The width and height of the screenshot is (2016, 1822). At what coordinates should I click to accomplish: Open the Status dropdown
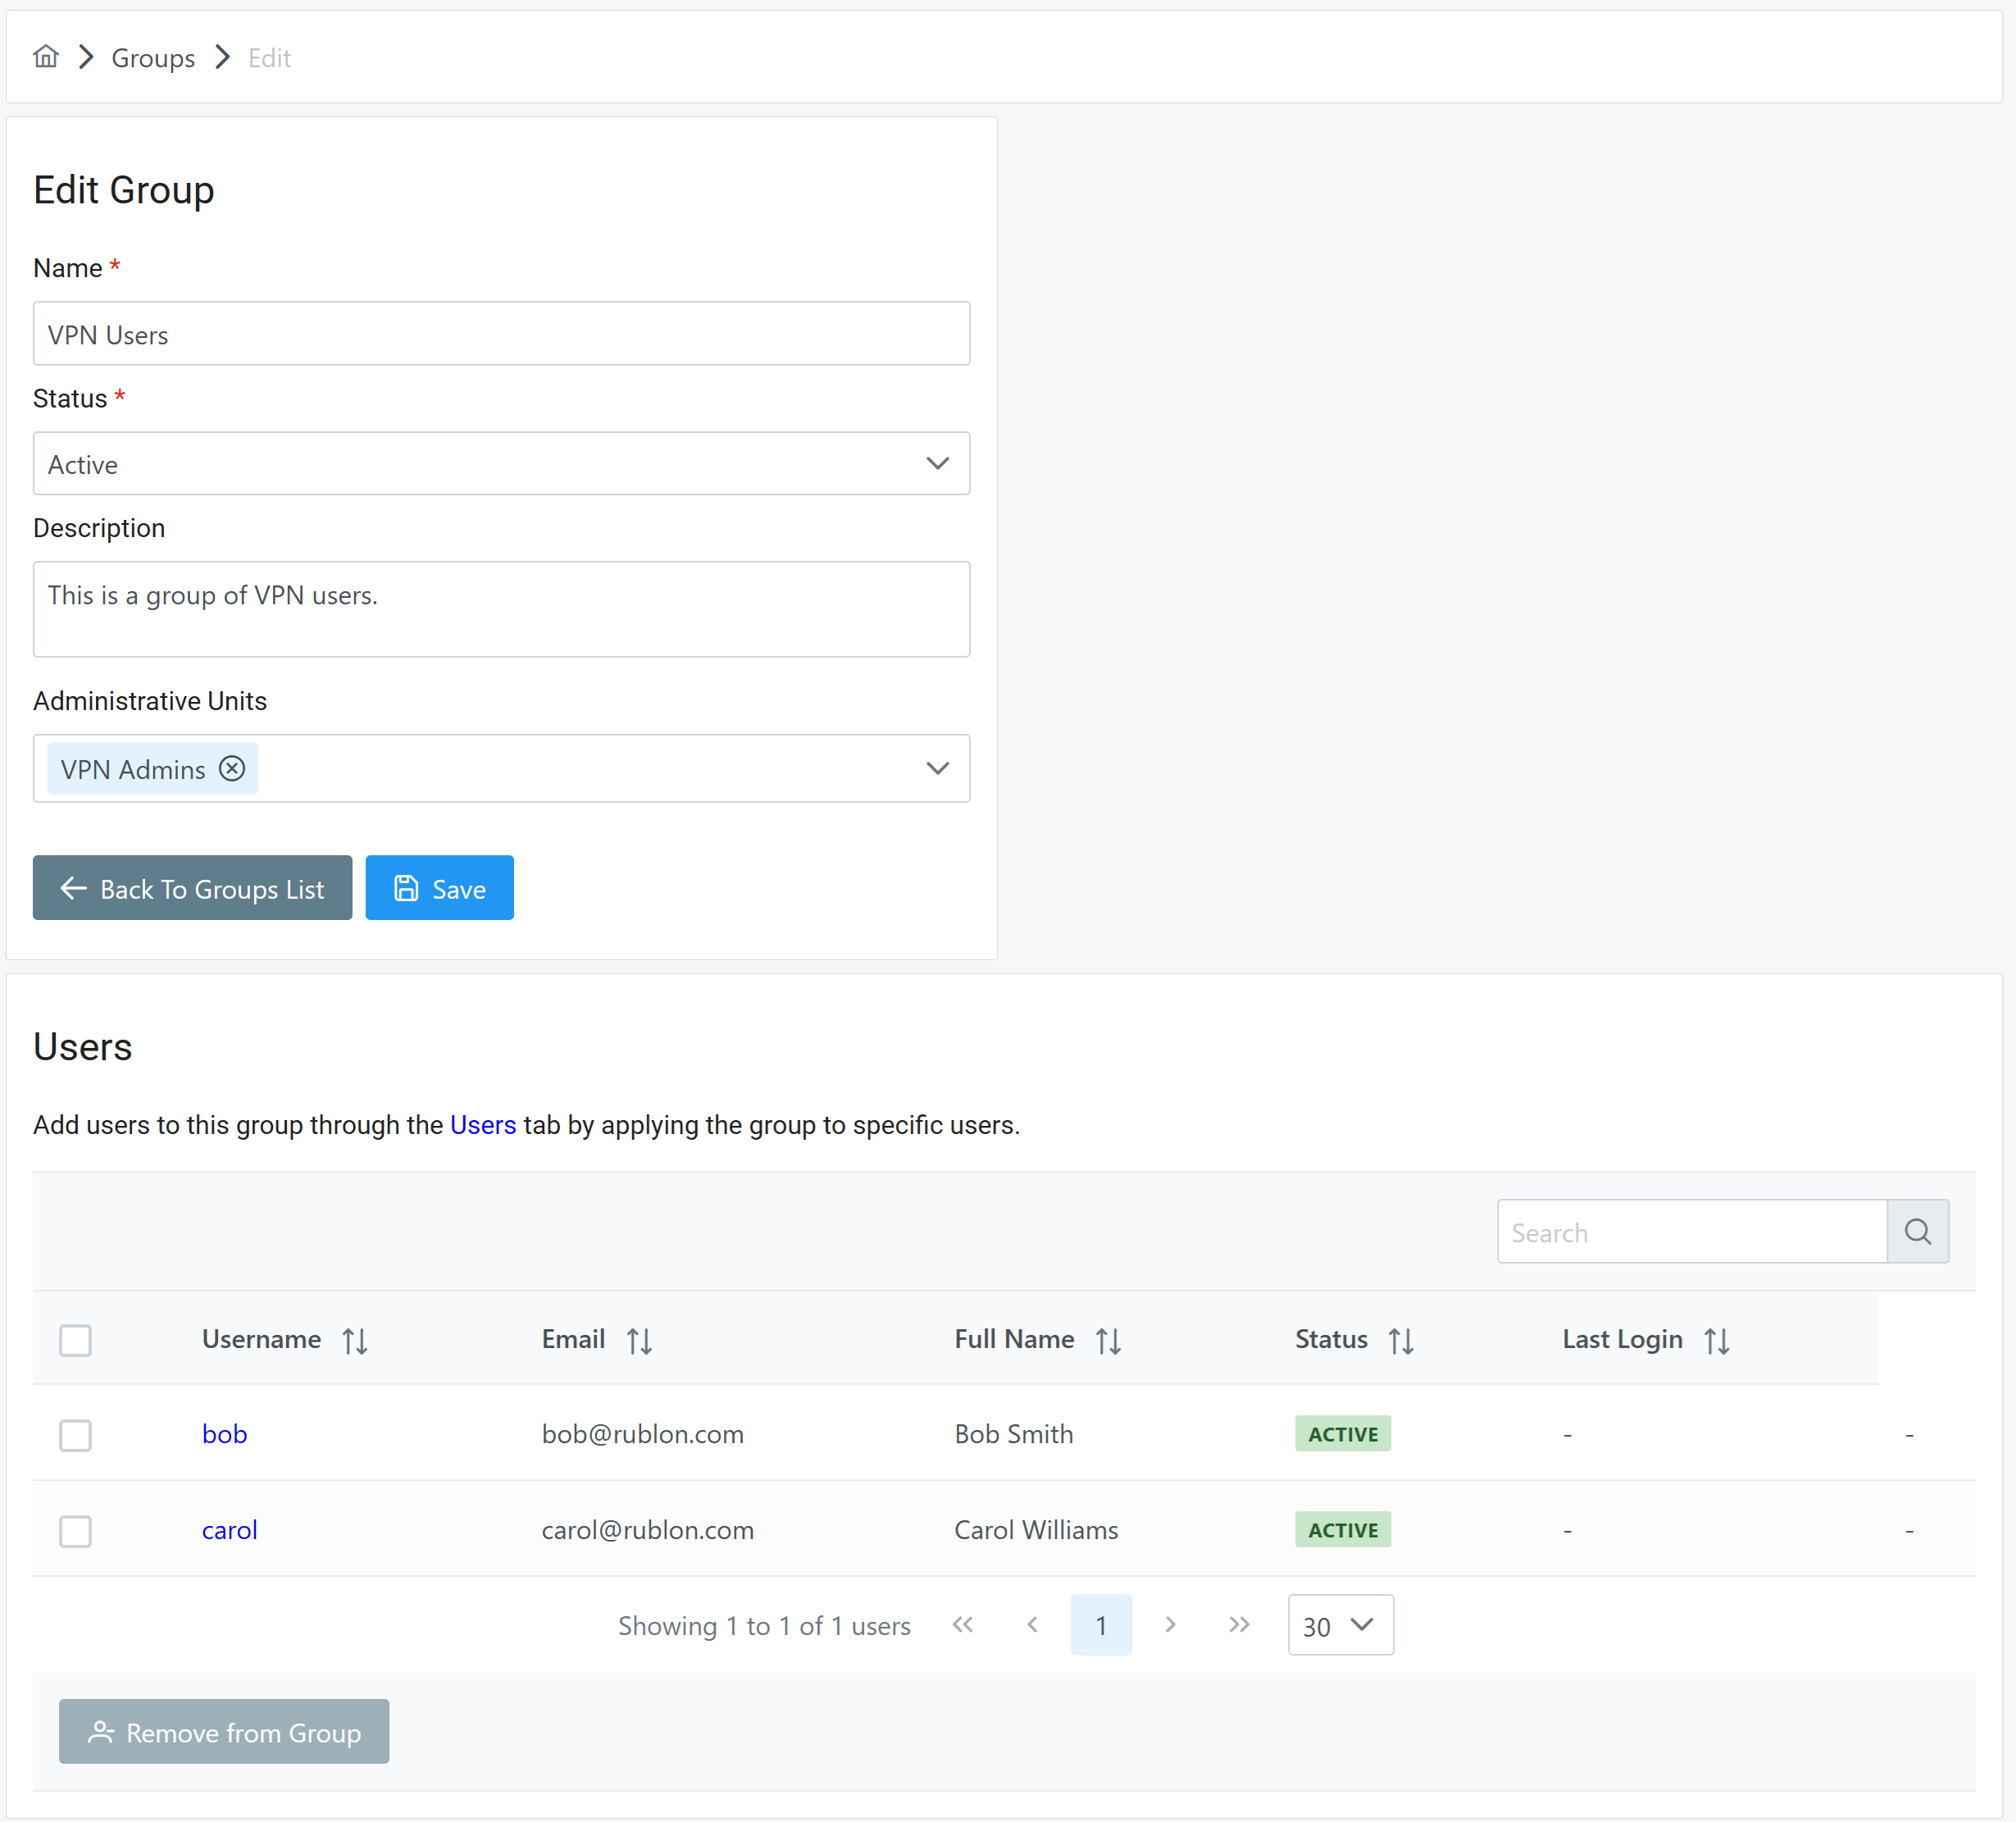(x=501, y=464)
